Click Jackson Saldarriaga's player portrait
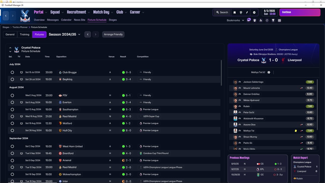 pyautogui.click(x=235, y=82)
